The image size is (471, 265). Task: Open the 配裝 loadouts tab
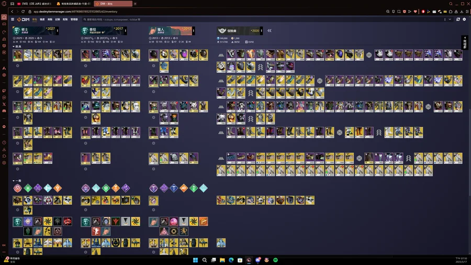click(x=65, y=19)
